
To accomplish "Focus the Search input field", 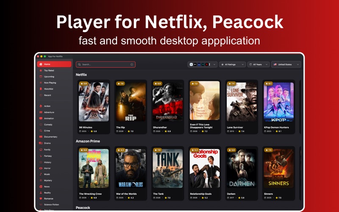I will [106, 64].
